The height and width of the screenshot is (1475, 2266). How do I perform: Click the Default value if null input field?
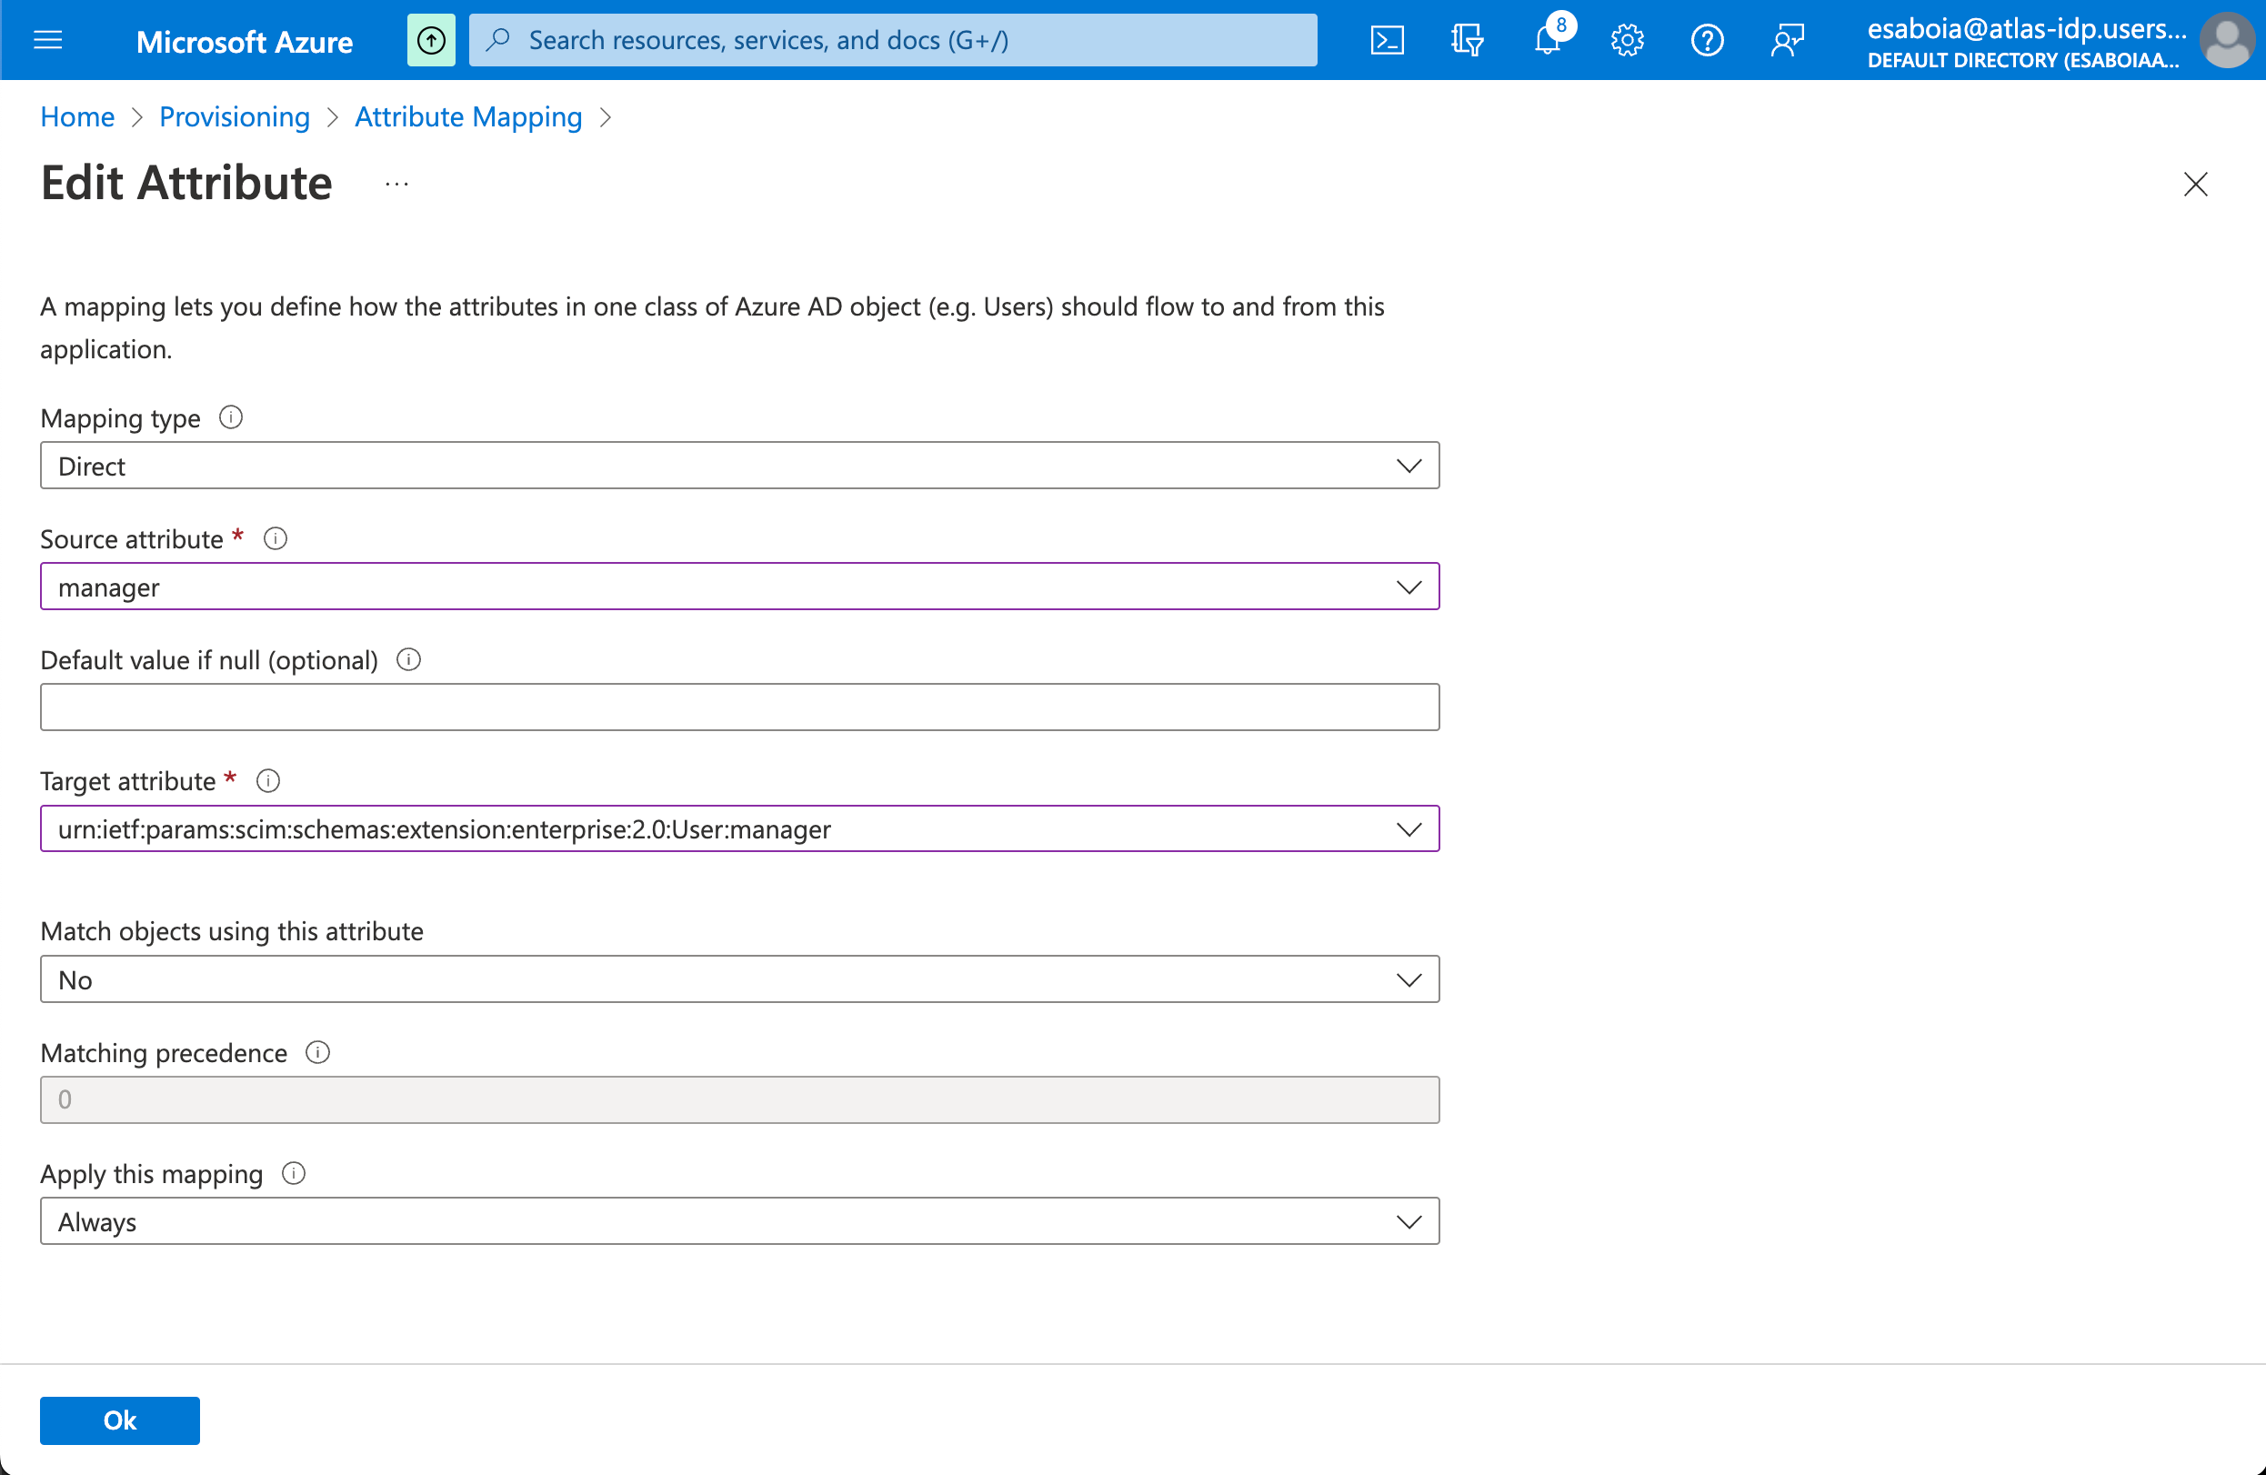pos(740,707)
